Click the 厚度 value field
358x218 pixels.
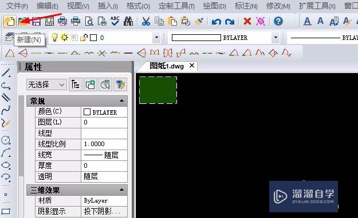104,165
